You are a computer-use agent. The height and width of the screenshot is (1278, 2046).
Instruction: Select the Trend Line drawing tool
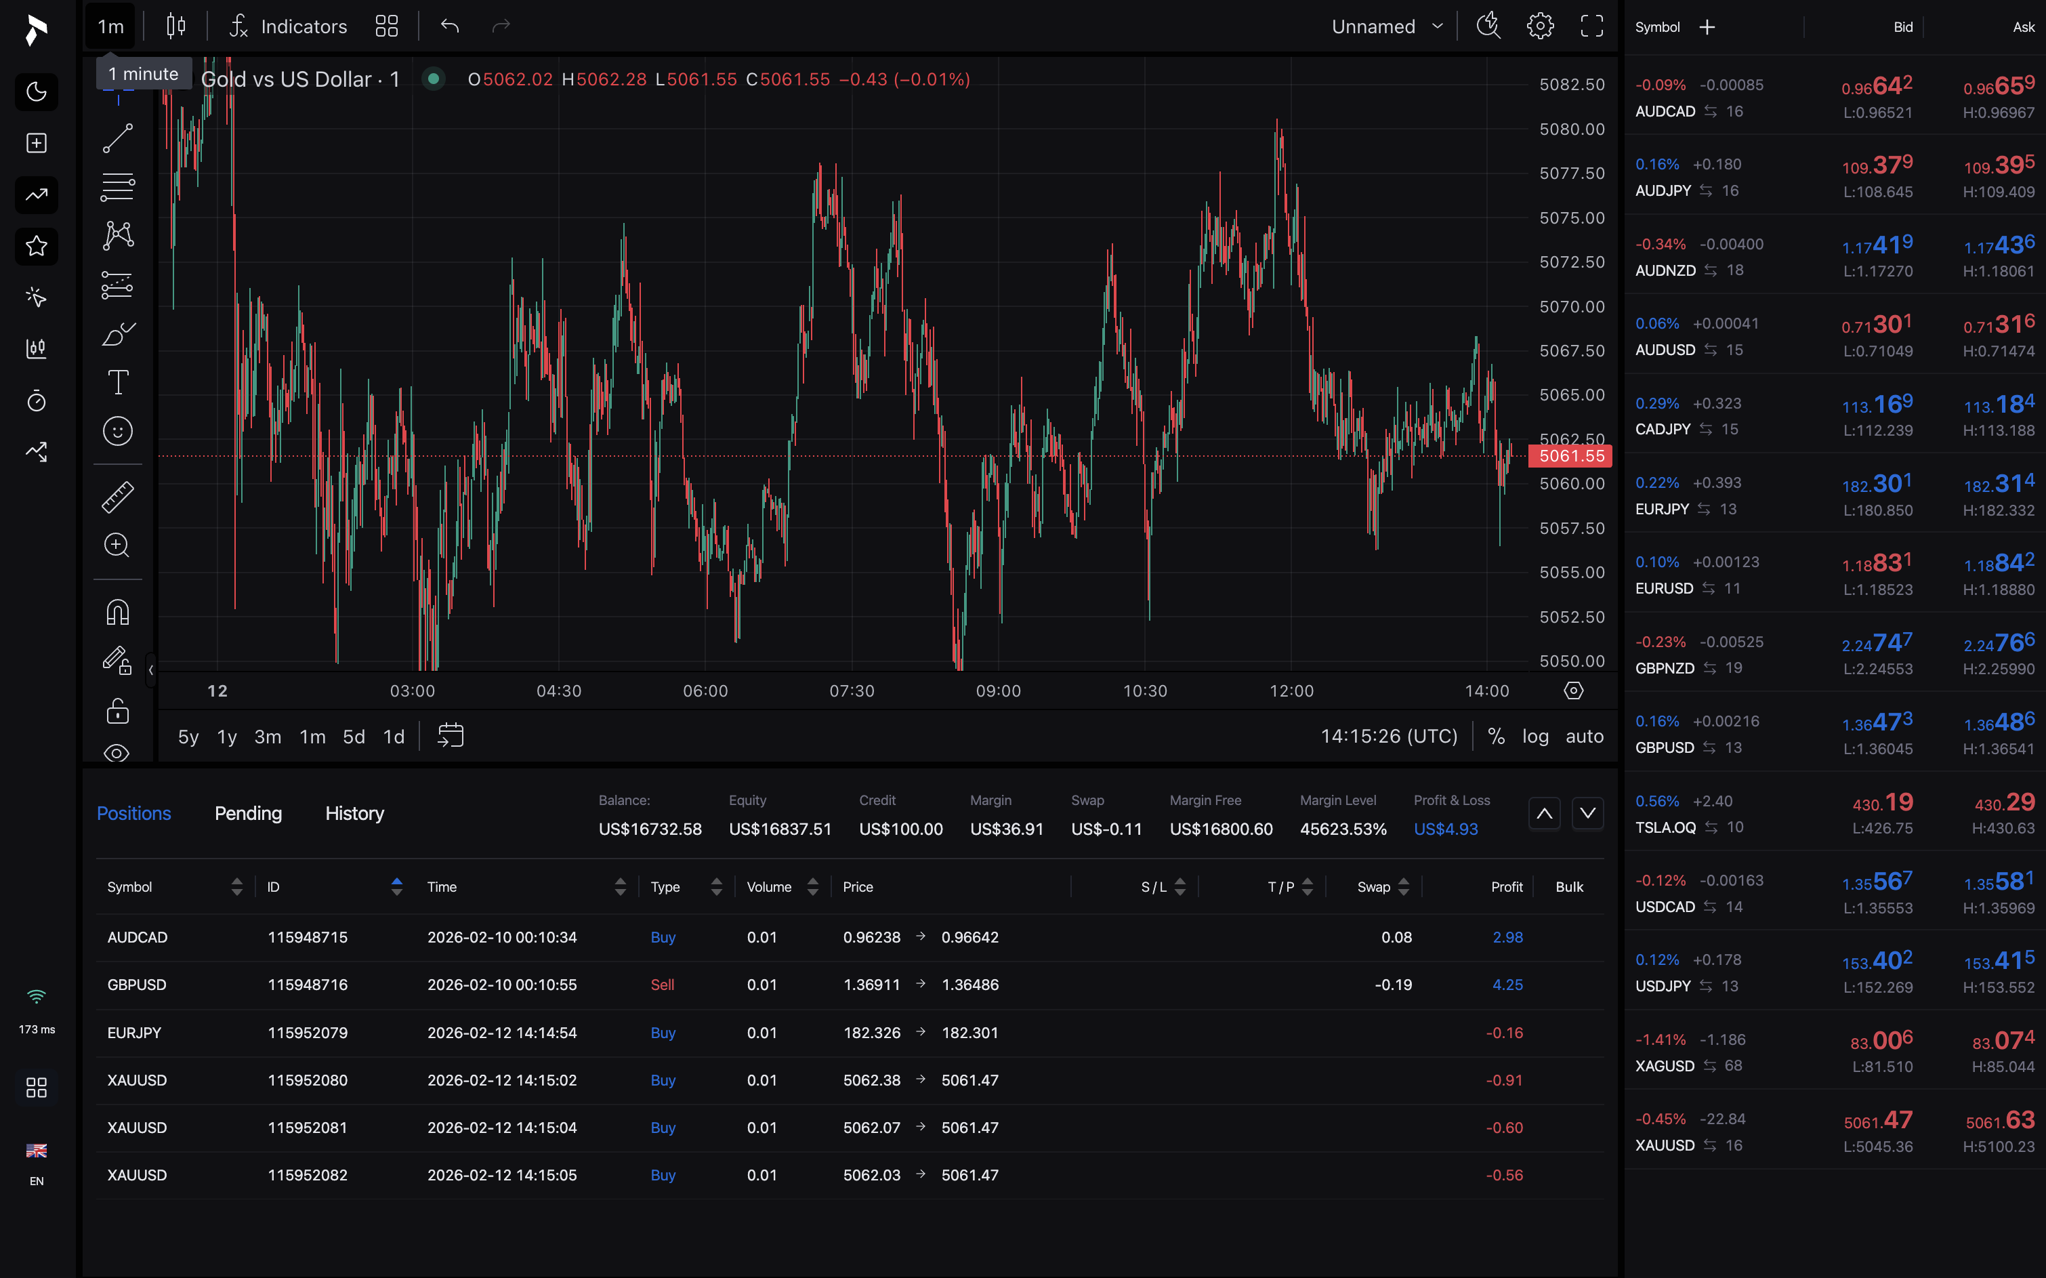pyautogui.click(x=117, y=138)
